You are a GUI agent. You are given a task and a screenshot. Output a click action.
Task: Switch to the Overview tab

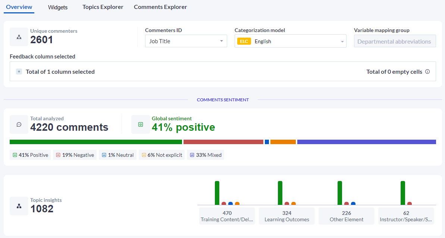[19, 7]
